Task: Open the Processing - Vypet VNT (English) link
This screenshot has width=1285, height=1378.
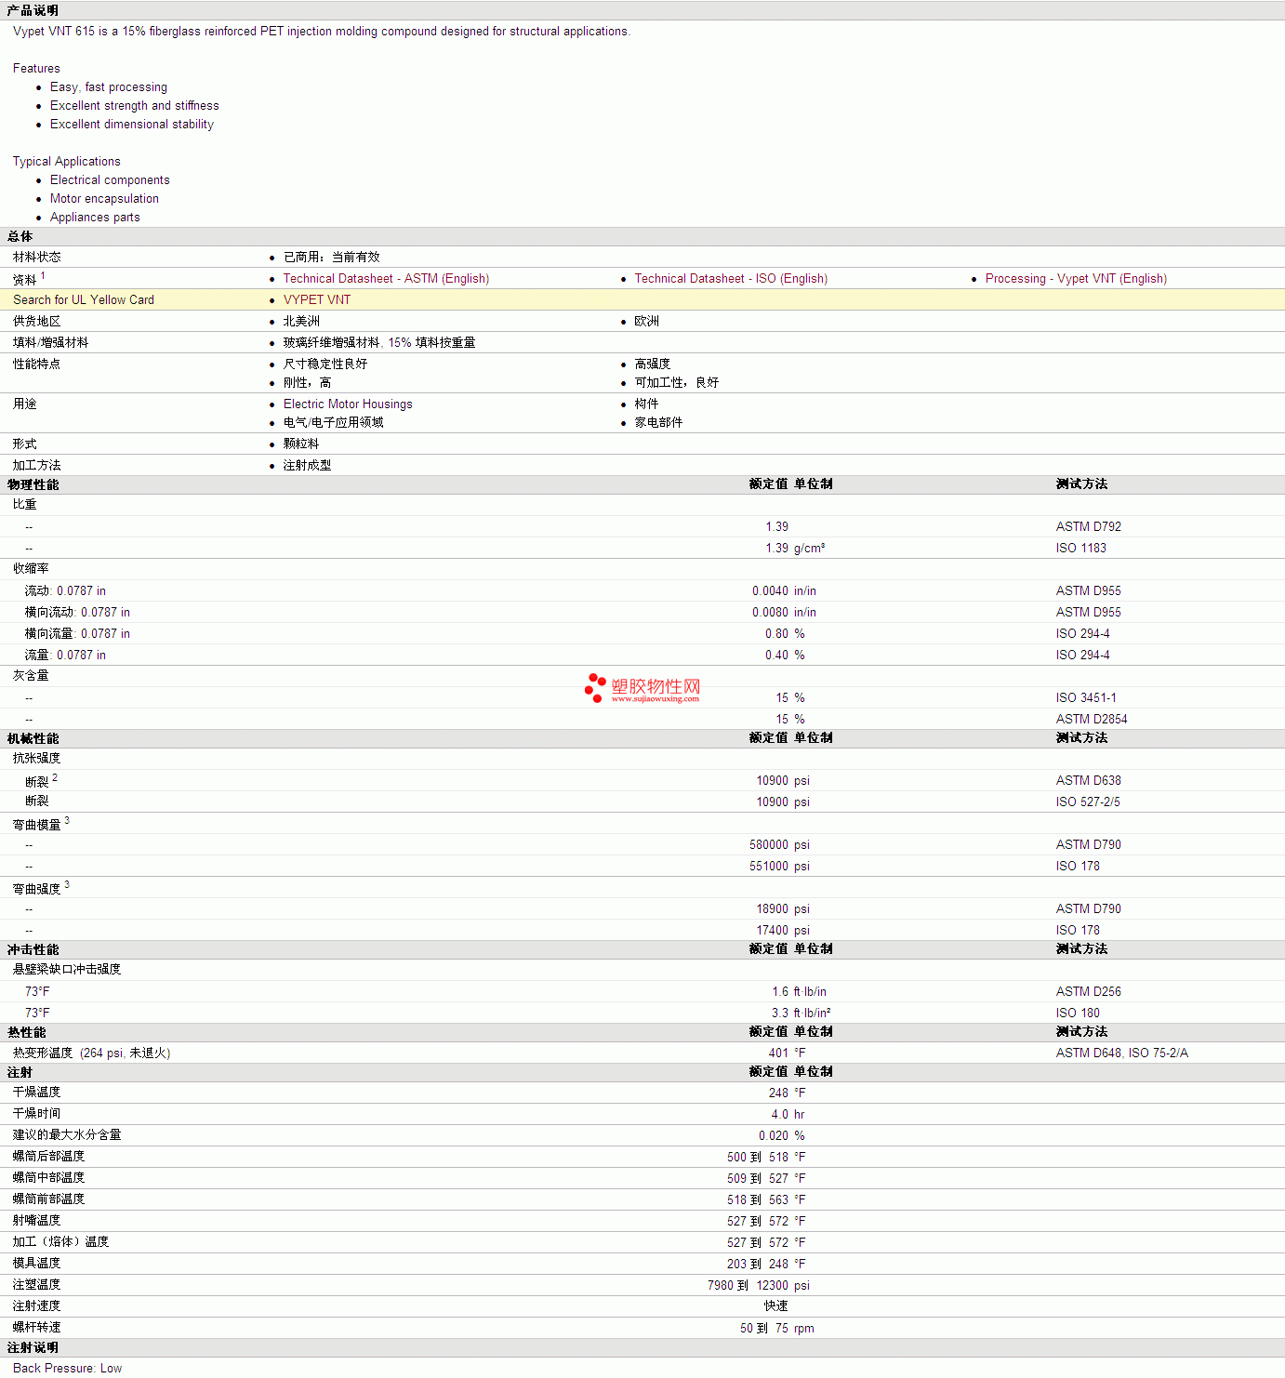Action: pyautogui.click(x=1076, y=278)
